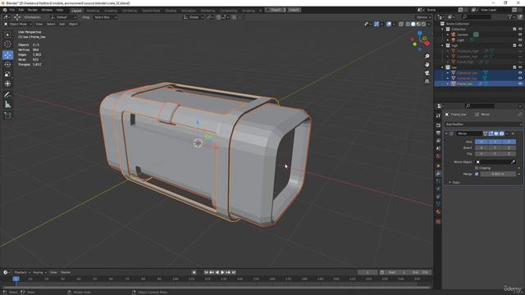525x295 pixels.
Task: Toggle Mirror Bisect Y button
Action: pos(495,147)
